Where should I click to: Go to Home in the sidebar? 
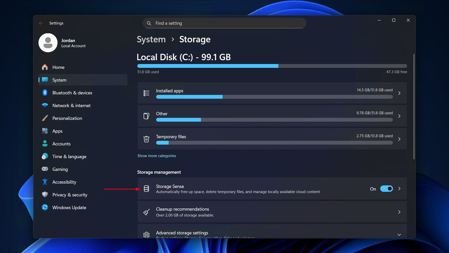pyautogui.click(x=58, y=67)
